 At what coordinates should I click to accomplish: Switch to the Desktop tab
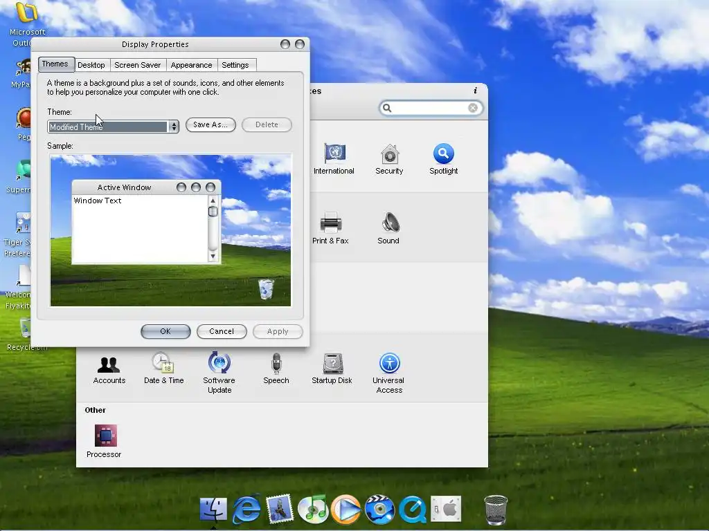click(91, 65)
